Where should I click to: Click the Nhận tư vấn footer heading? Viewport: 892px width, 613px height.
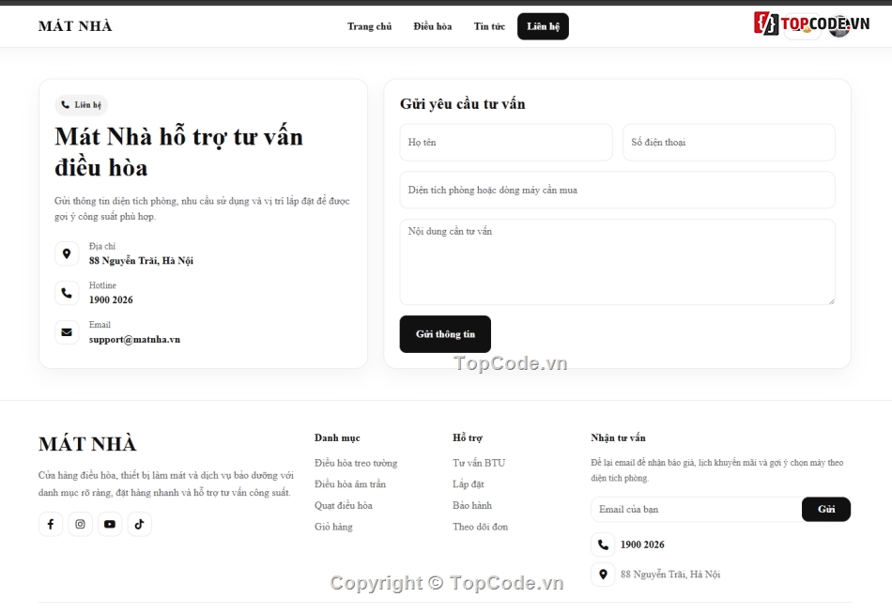click(x=619, y=437)
